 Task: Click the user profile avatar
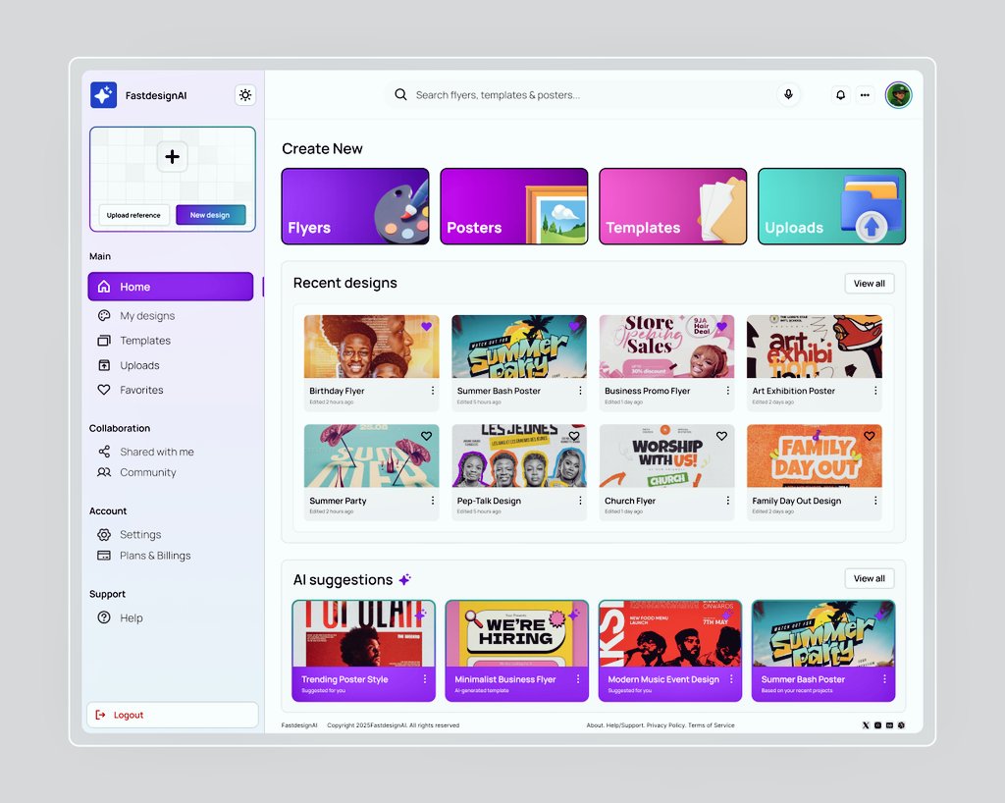899,95
